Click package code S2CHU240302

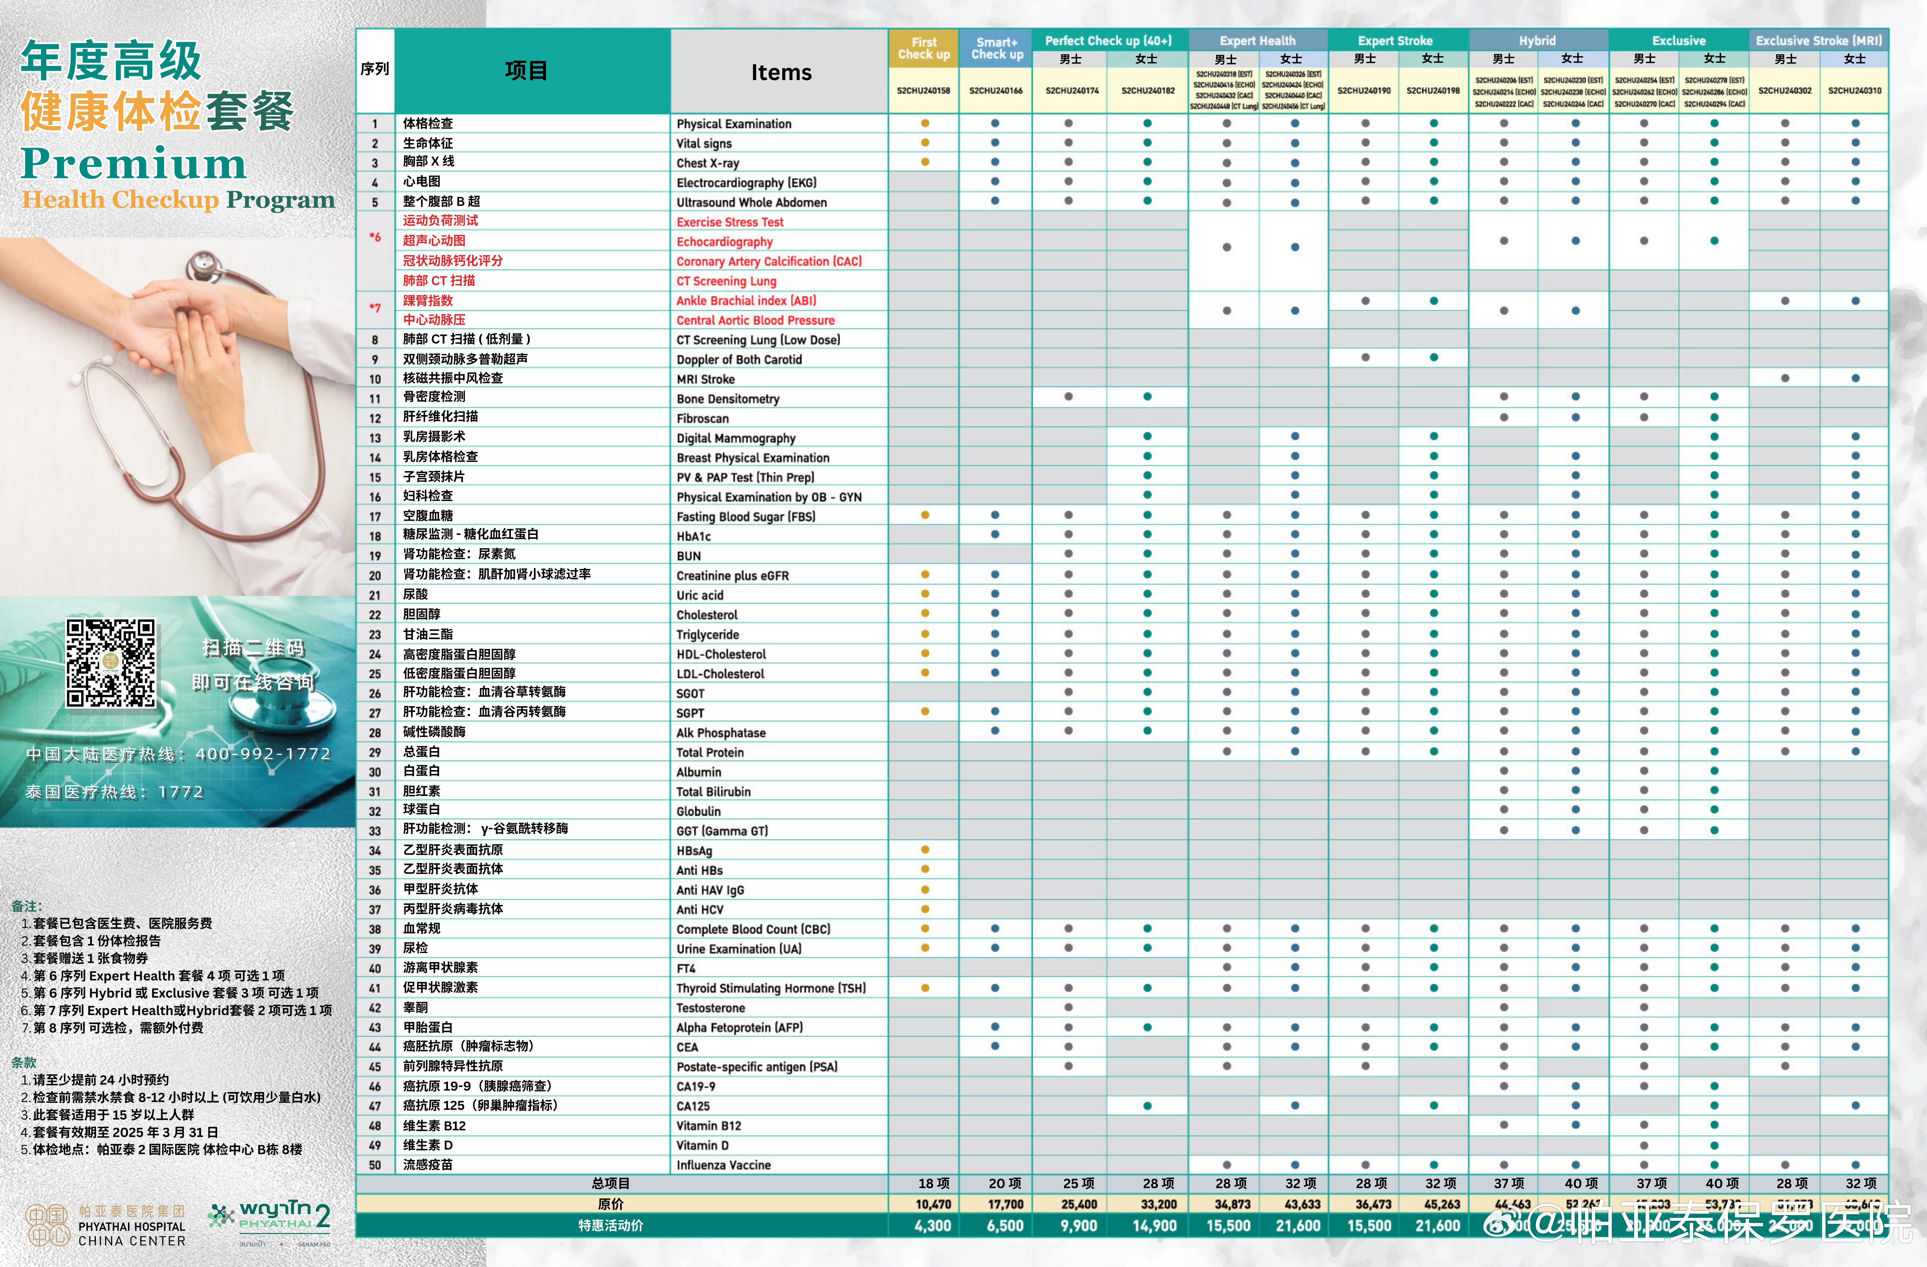pos(1785,91)
